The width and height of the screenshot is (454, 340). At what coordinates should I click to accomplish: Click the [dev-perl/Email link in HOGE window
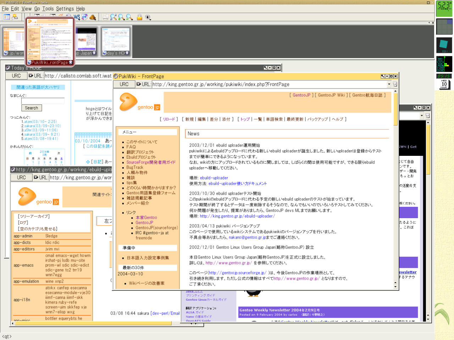(165, 313)
